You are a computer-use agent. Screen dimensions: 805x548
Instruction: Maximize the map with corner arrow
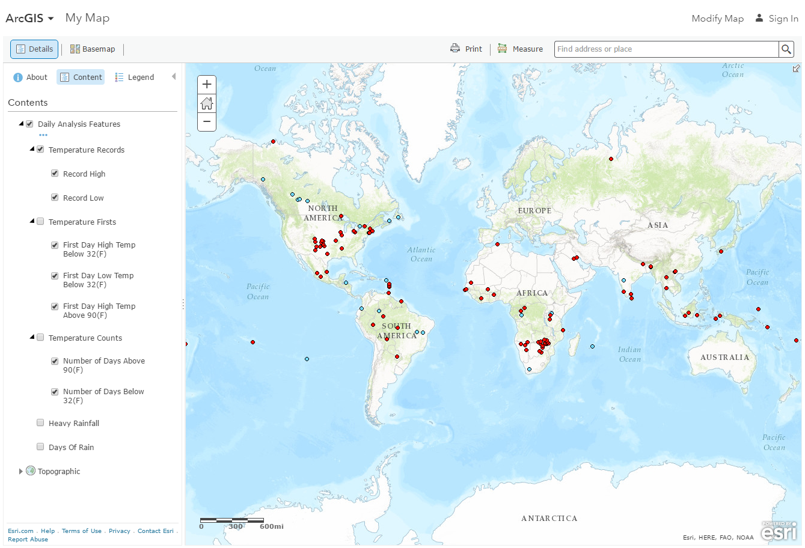[x=797, y=68]
